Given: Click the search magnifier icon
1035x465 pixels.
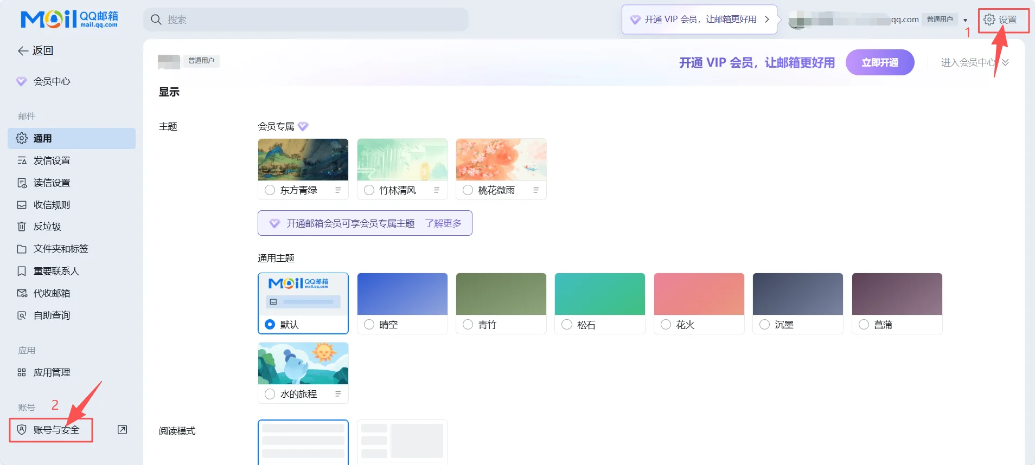Looking at the screenshot, I should [x=156, y=20].
